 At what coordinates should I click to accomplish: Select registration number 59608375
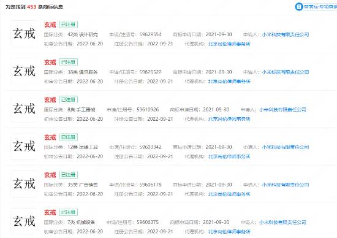click(x=148, y=222)
